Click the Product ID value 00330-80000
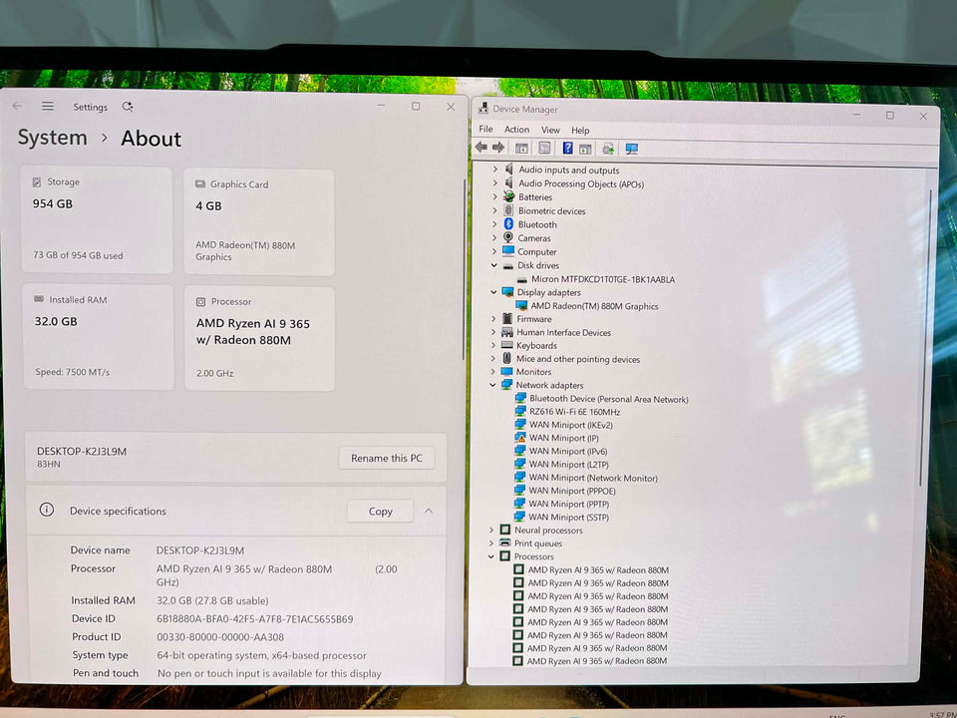957x718 pixels. tap(220, 637)
